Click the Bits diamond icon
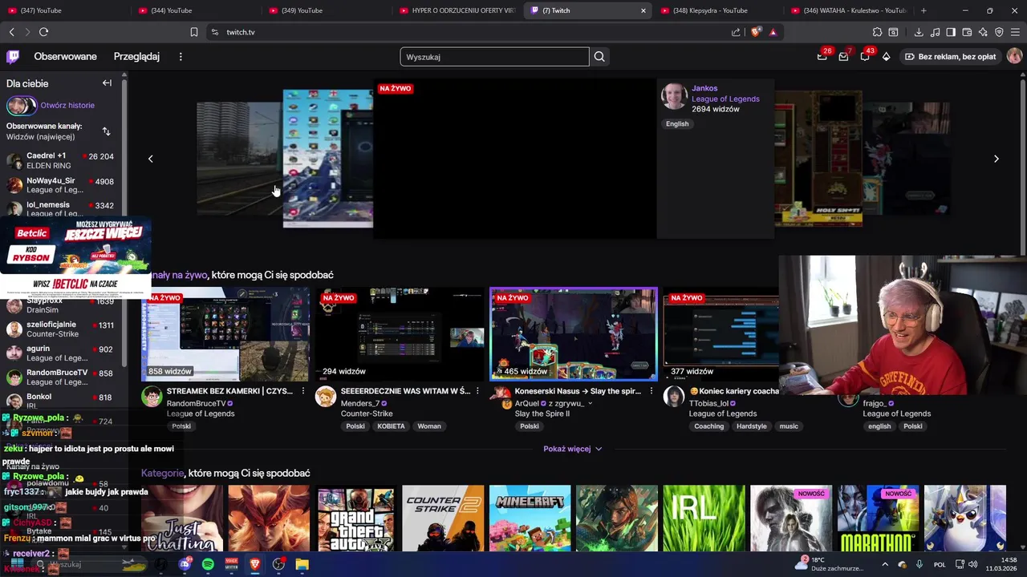Viewport: 1027px width, 577px height. [x=886, y=57]
